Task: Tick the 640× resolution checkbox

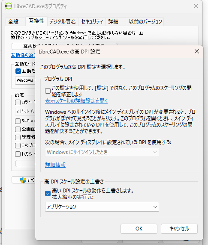Action: coord(18,121)
